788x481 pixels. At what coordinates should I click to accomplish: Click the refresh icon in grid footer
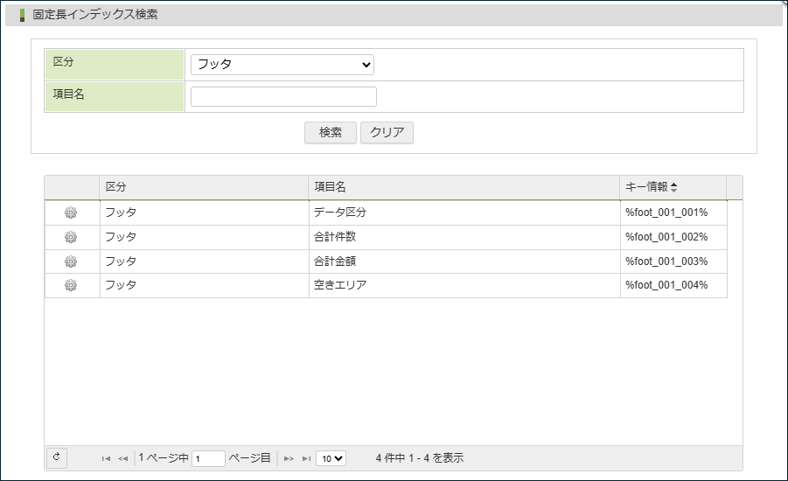coord(56,457)
